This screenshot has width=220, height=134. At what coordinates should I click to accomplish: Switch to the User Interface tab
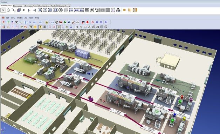[x=44, y=6]
